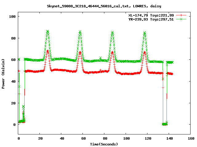Click the fourth red peak near 117 seconds
Image resolution: width=197 pixels, height=147 pixels.
point(145,52)
